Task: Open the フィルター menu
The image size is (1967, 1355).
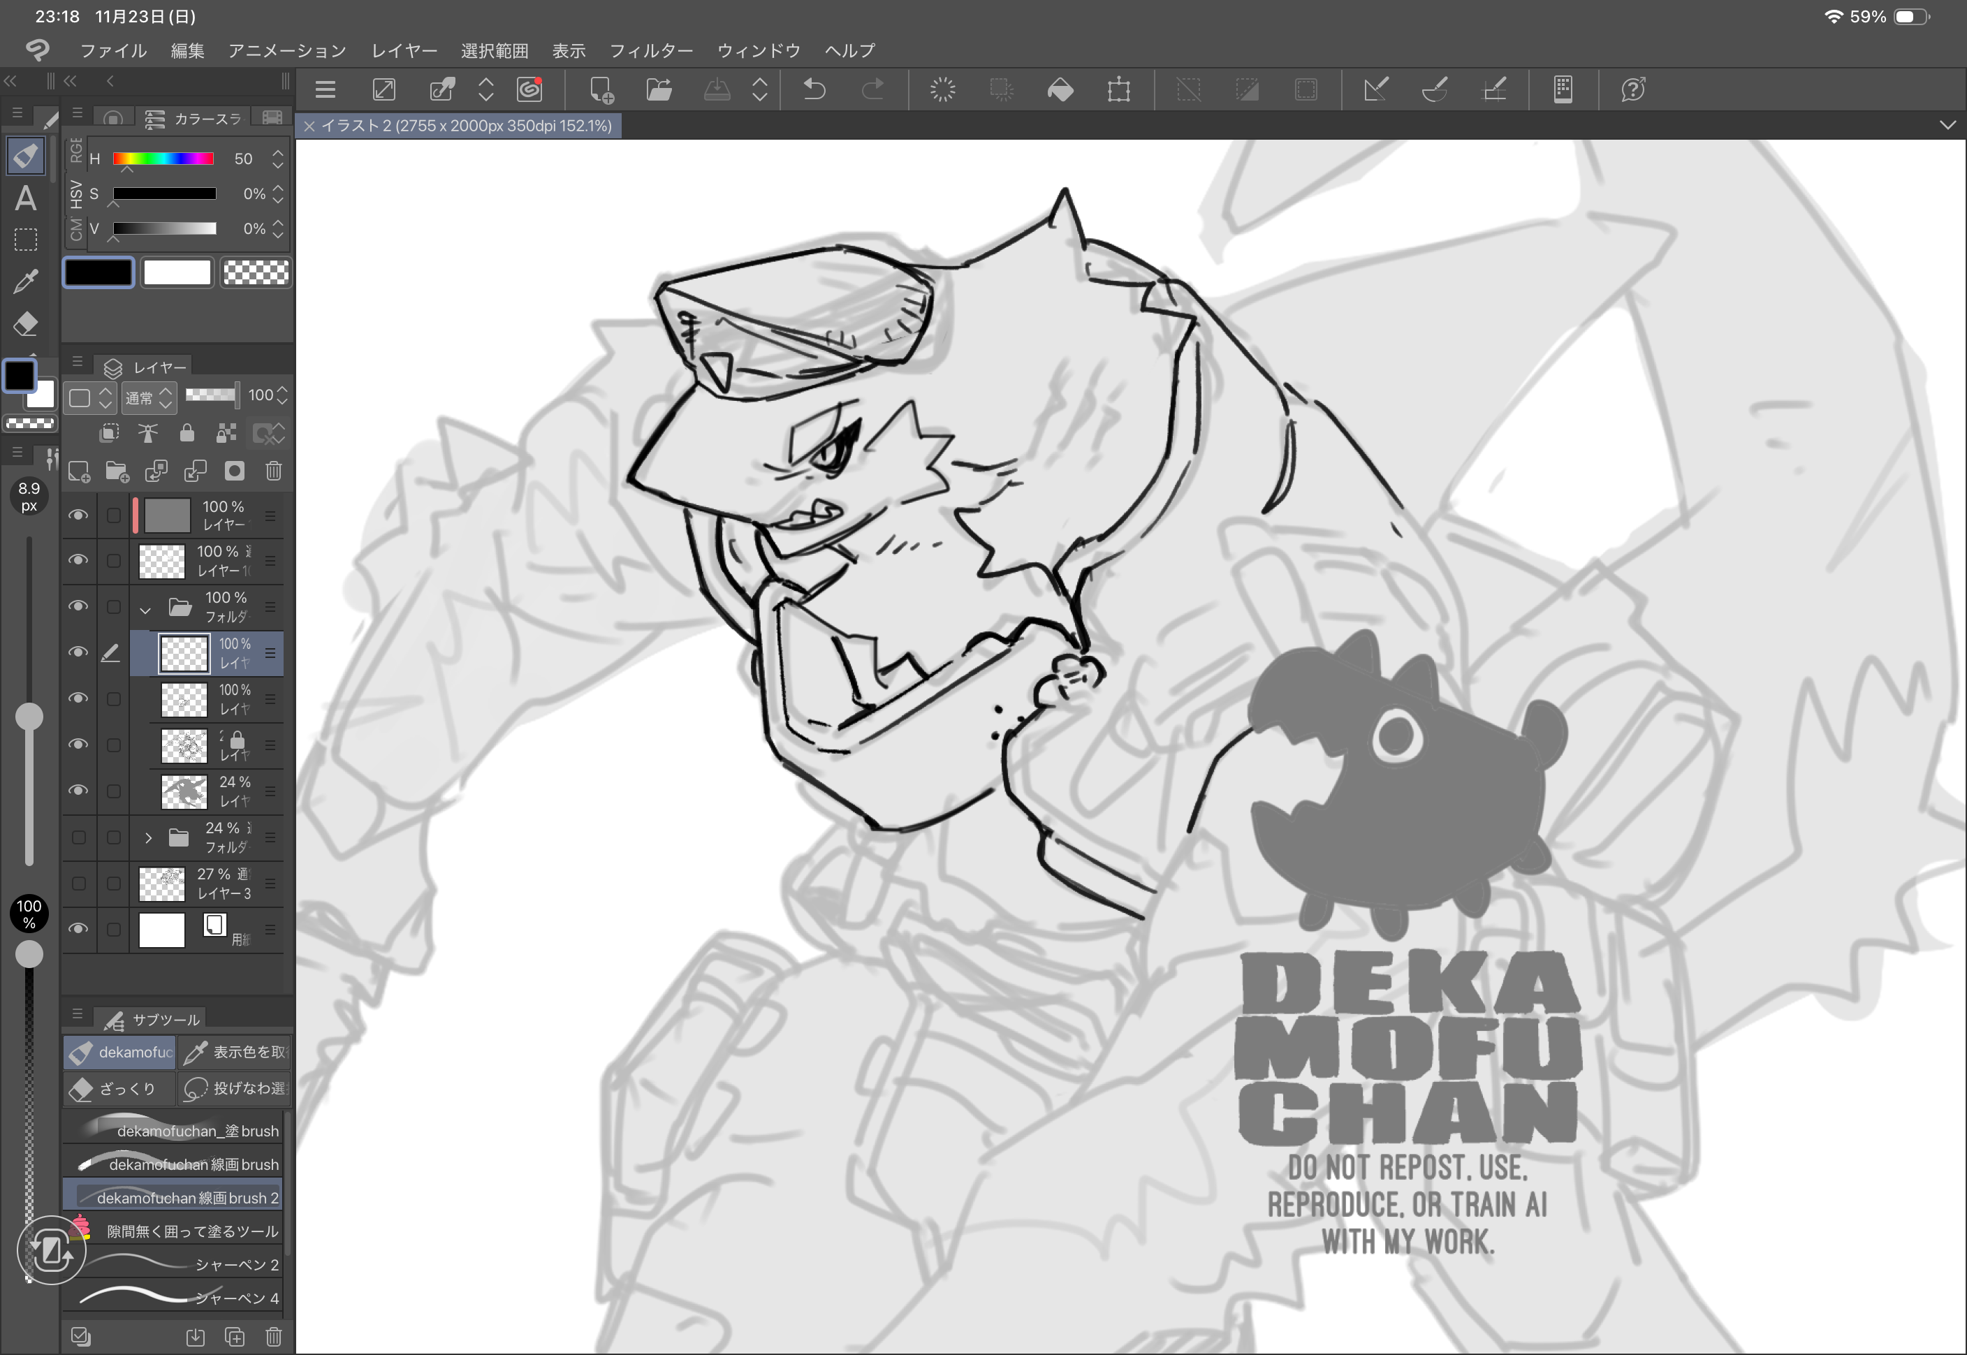Action: (651, 51)
